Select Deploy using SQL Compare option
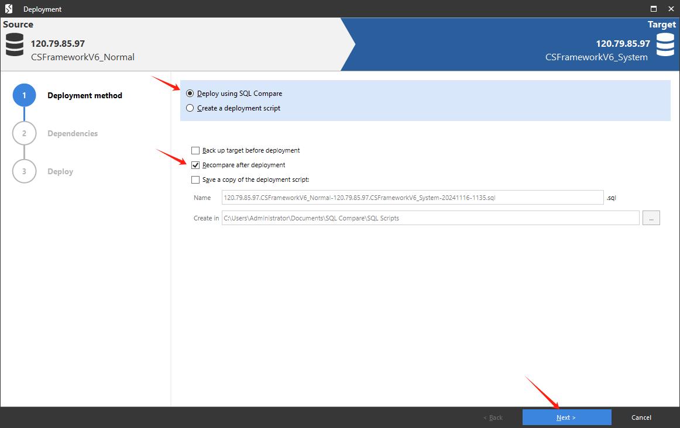 pos(190,94)
